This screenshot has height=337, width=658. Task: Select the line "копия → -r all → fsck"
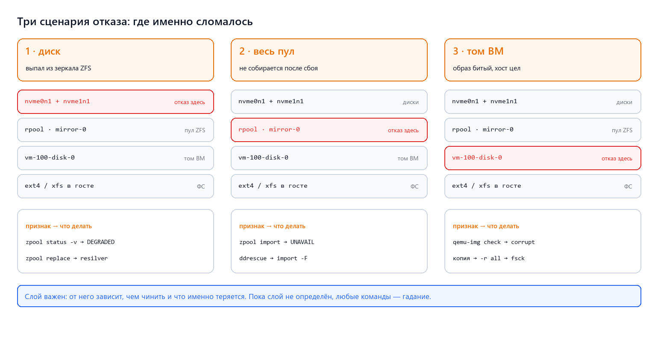tap(489, 259)
